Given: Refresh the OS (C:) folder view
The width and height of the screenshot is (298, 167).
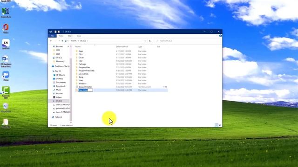Looking at the screenshot, I should [150, 41].
